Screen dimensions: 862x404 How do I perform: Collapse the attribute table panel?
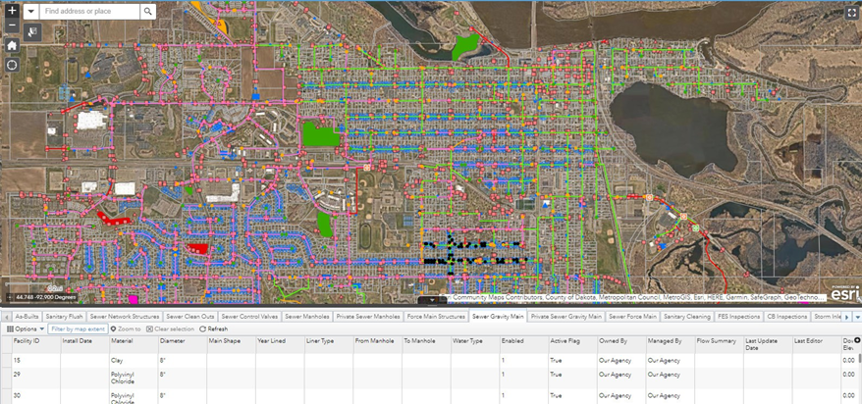(x=431, y=300)
